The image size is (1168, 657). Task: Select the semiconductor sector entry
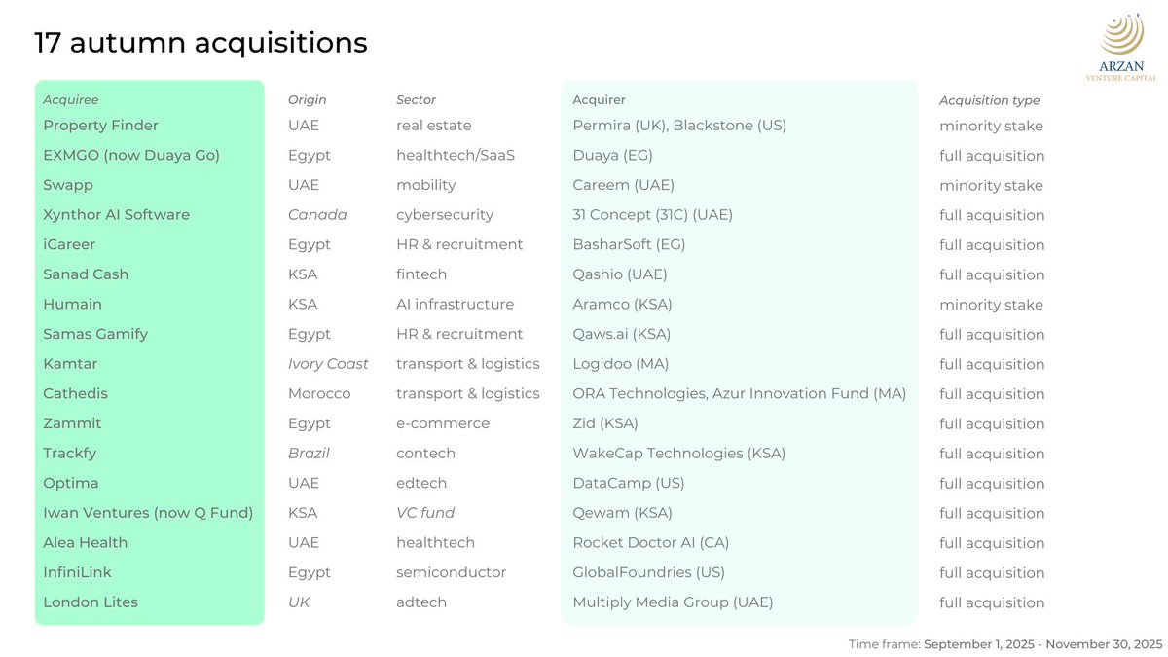tap(451, 572)
